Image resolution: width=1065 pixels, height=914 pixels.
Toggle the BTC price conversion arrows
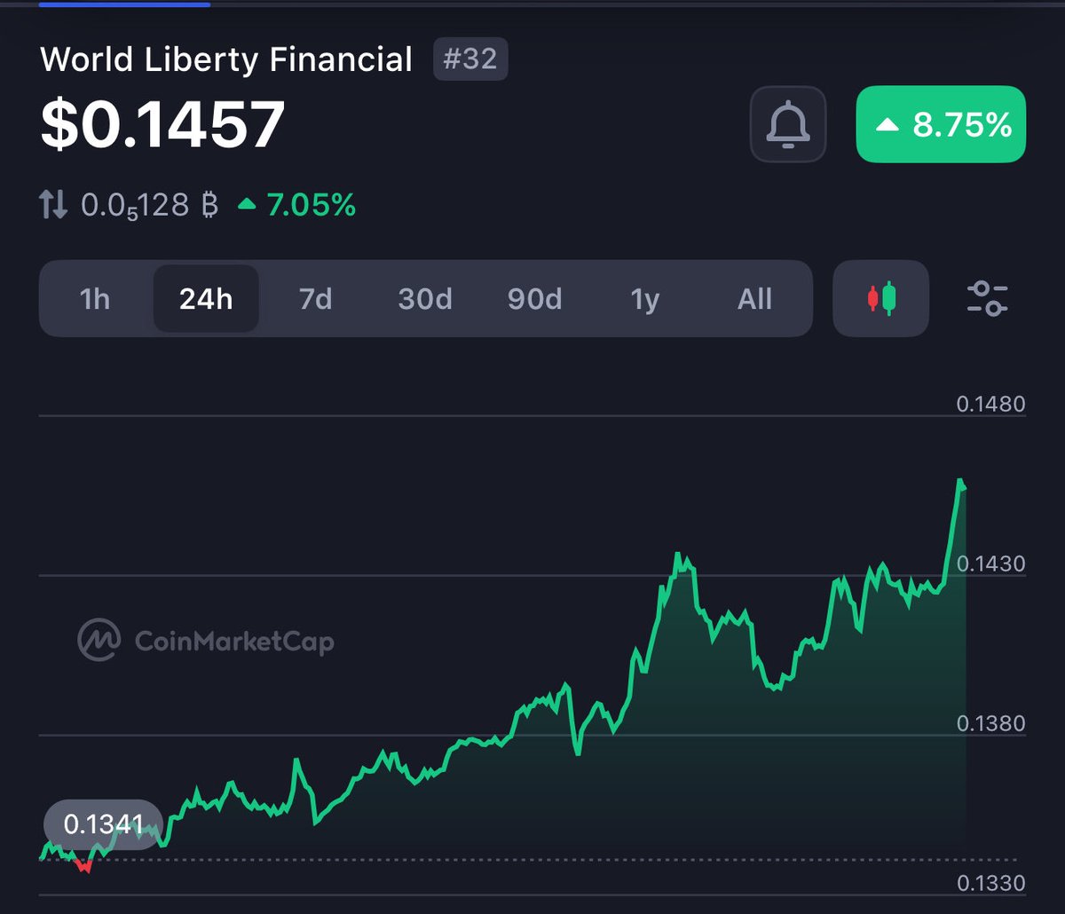[52, 206]
